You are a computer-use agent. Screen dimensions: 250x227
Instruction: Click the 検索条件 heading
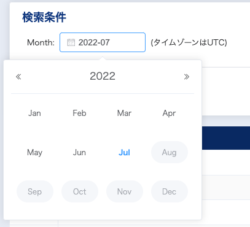[44, 17]
